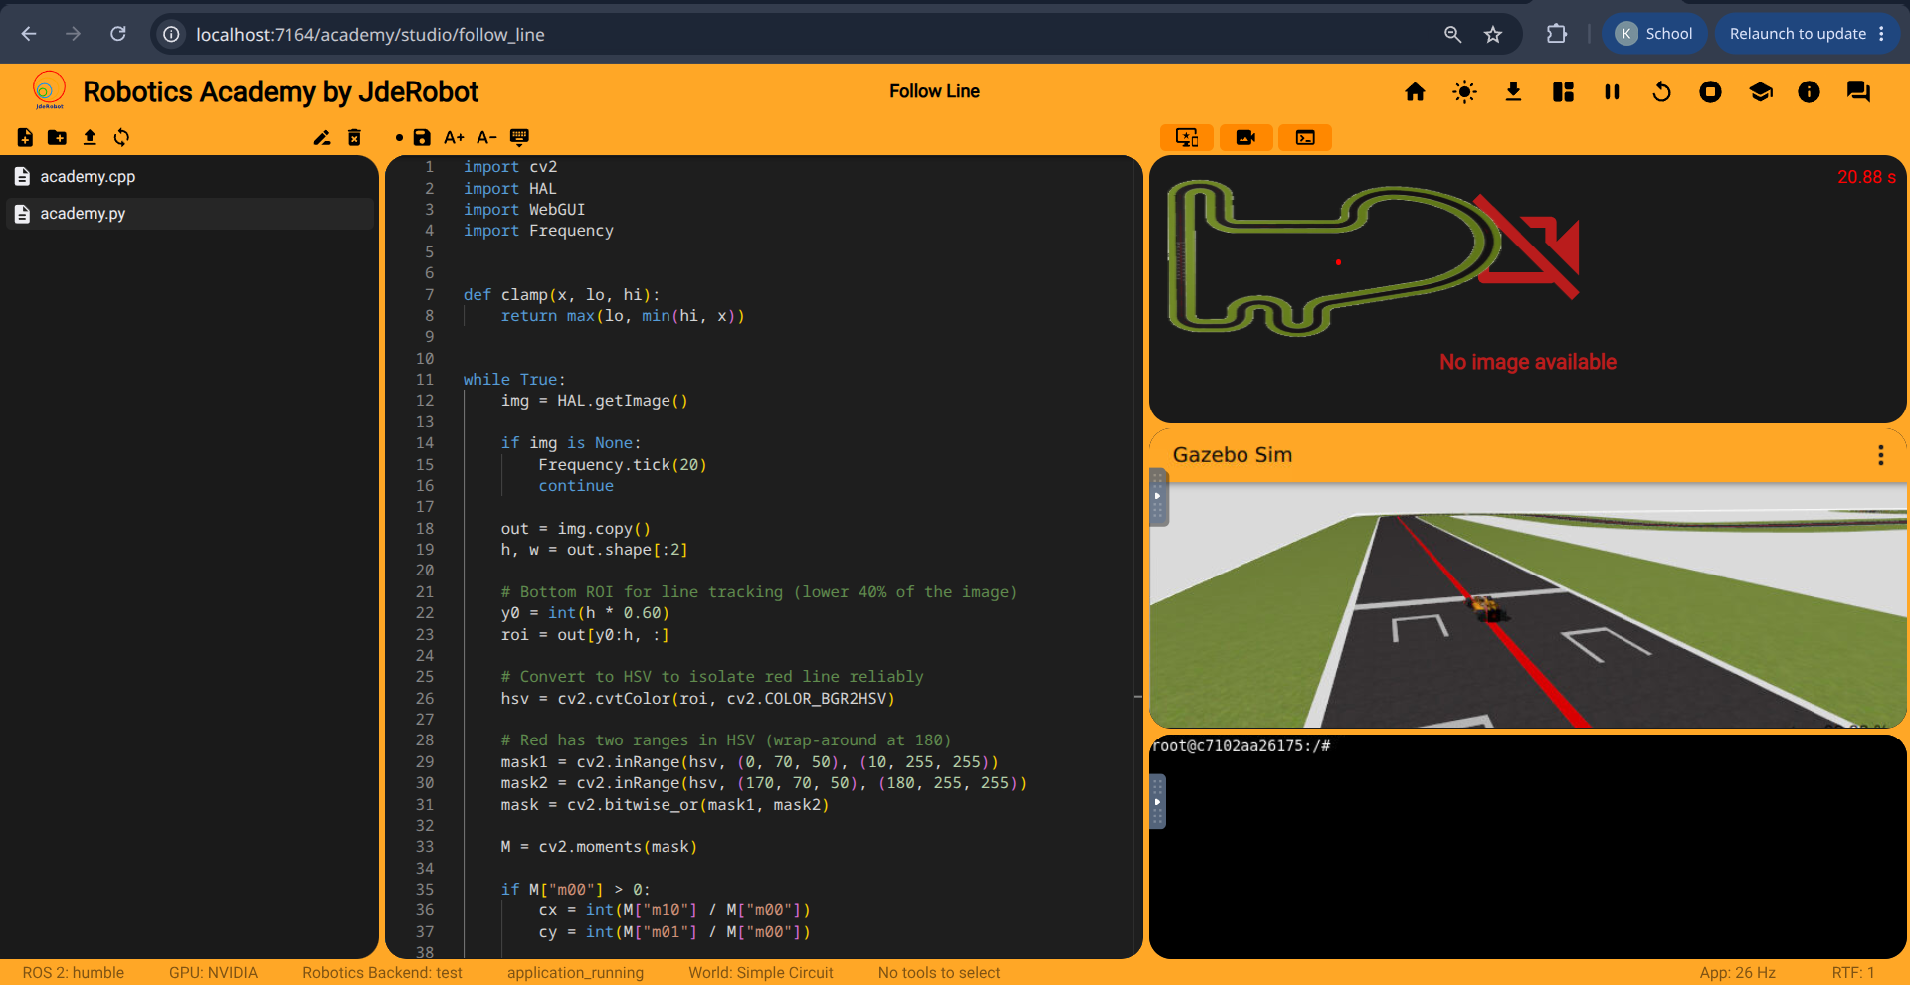Image resolution: width=1910 pixels, height=985 pixels.
Task: Change the panel layout with layout icon
Action: click(x=1563, y=92)
